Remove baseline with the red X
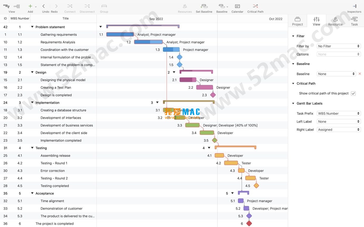The image size is (364, 227). point(360,74)
